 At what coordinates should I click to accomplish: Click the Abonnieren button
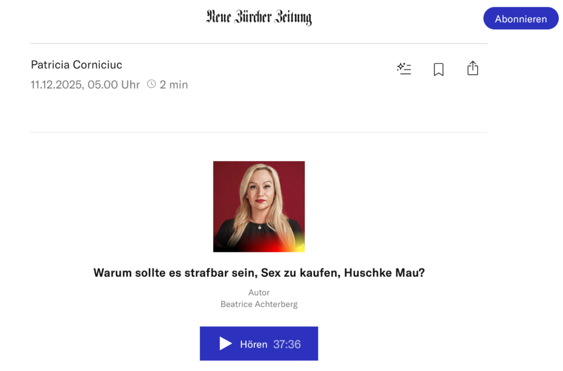coord(521,19)
